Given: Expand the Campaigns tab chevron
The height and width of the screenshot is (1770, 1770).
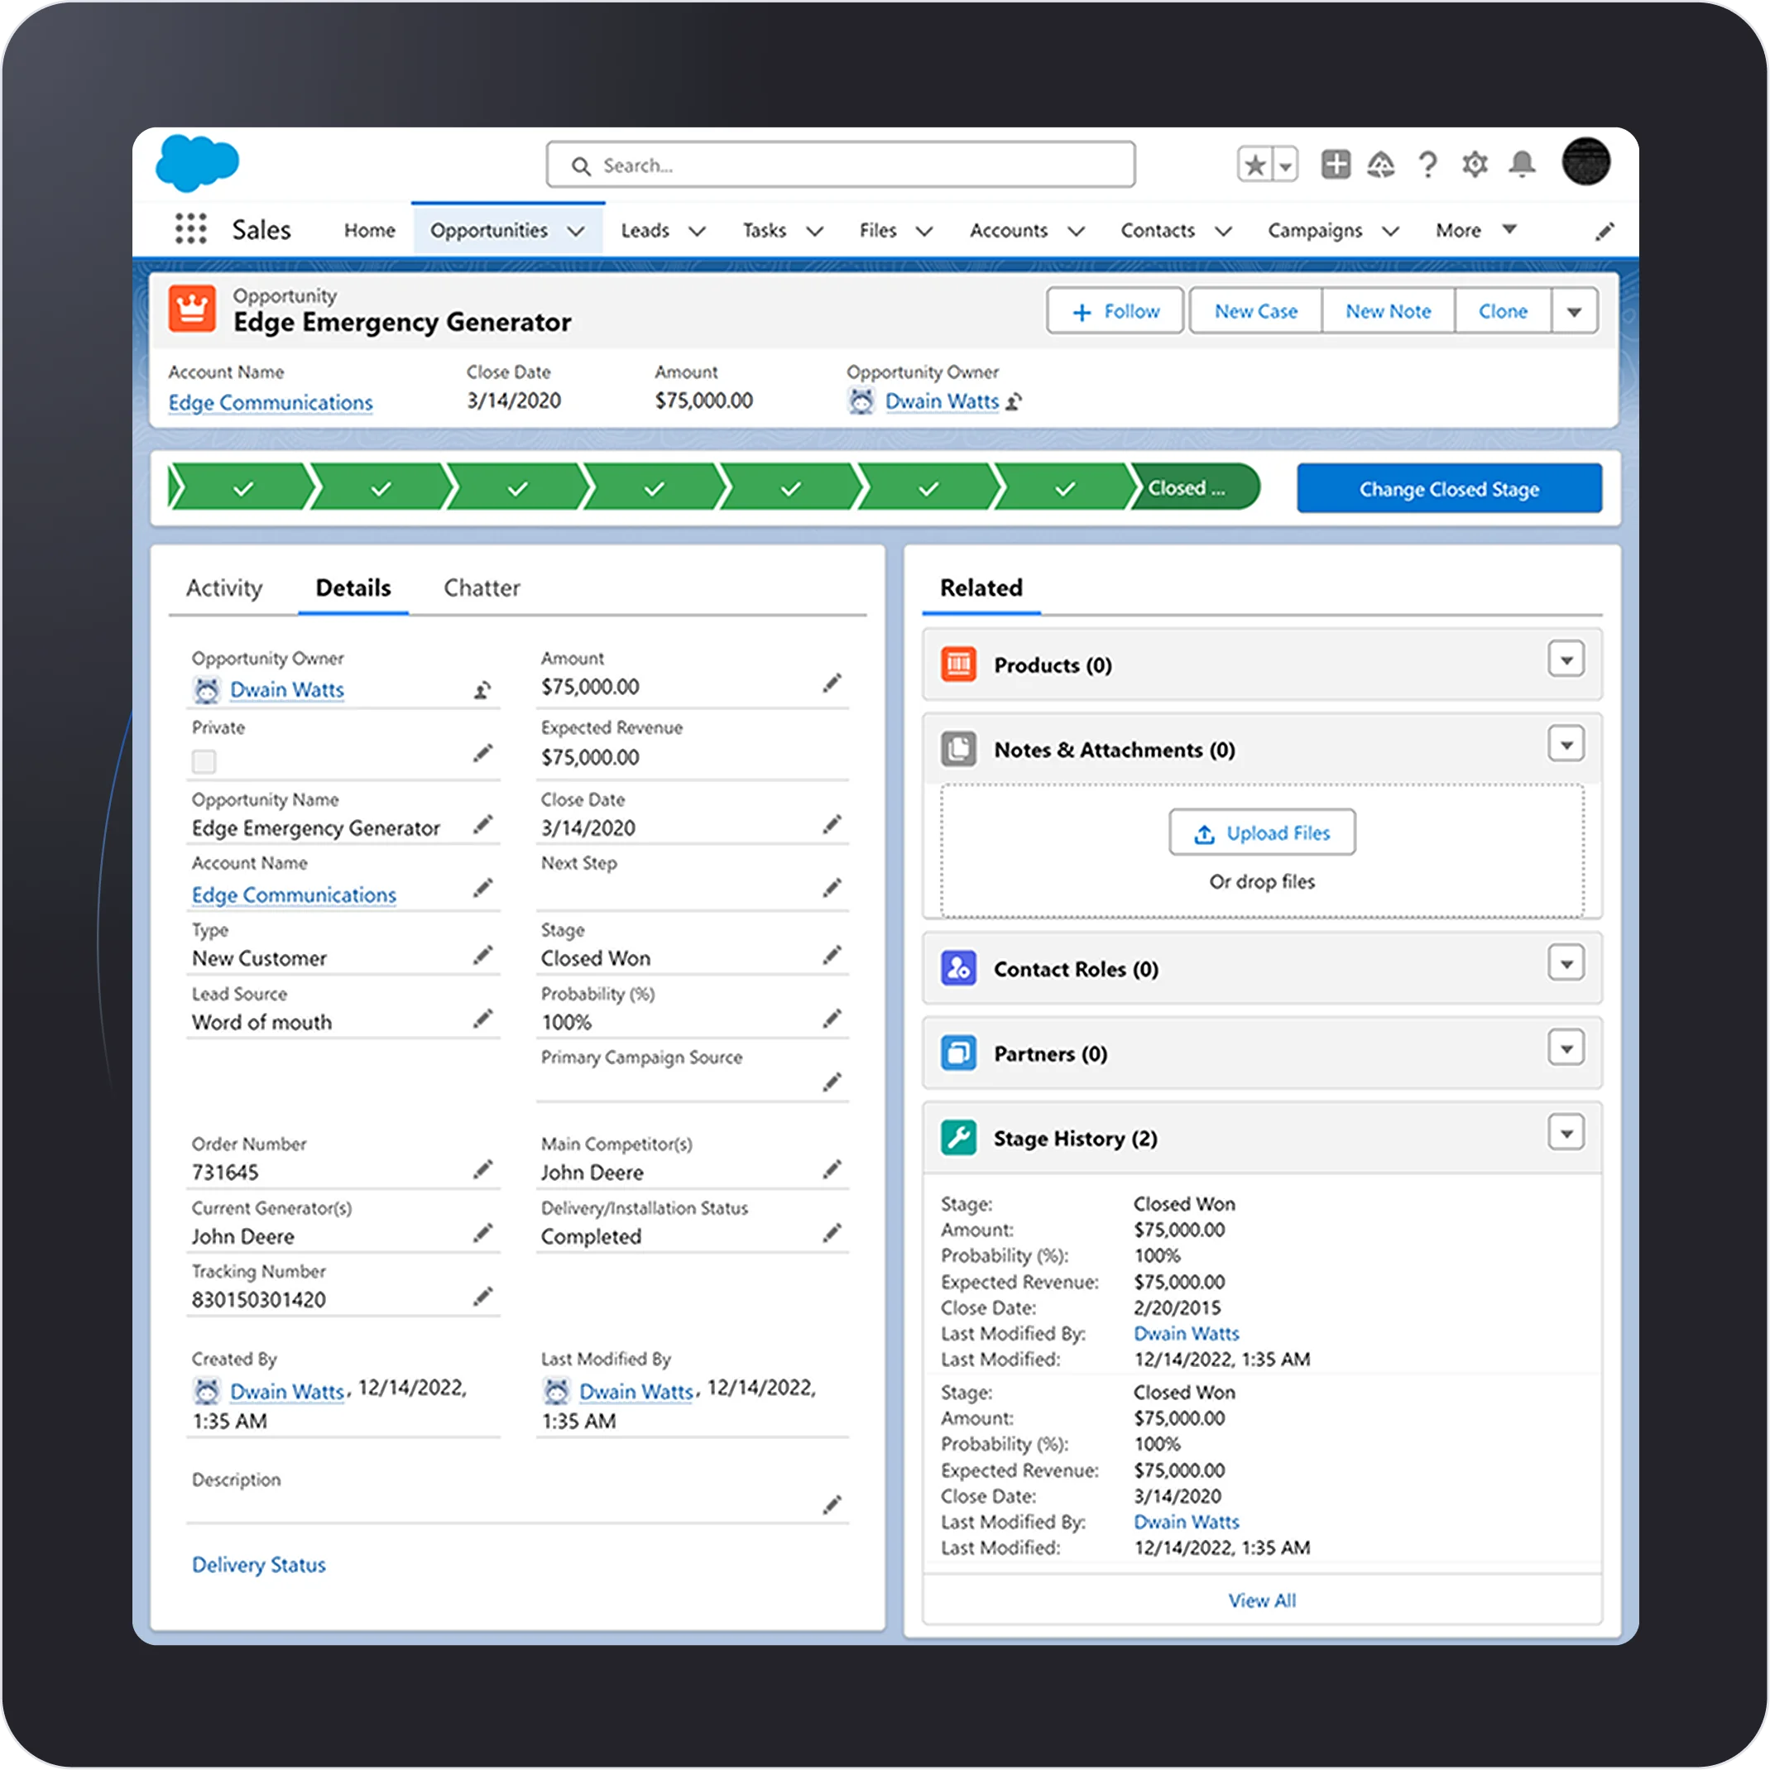Looking at the screenshot, I should click(x=1390, y=231).
